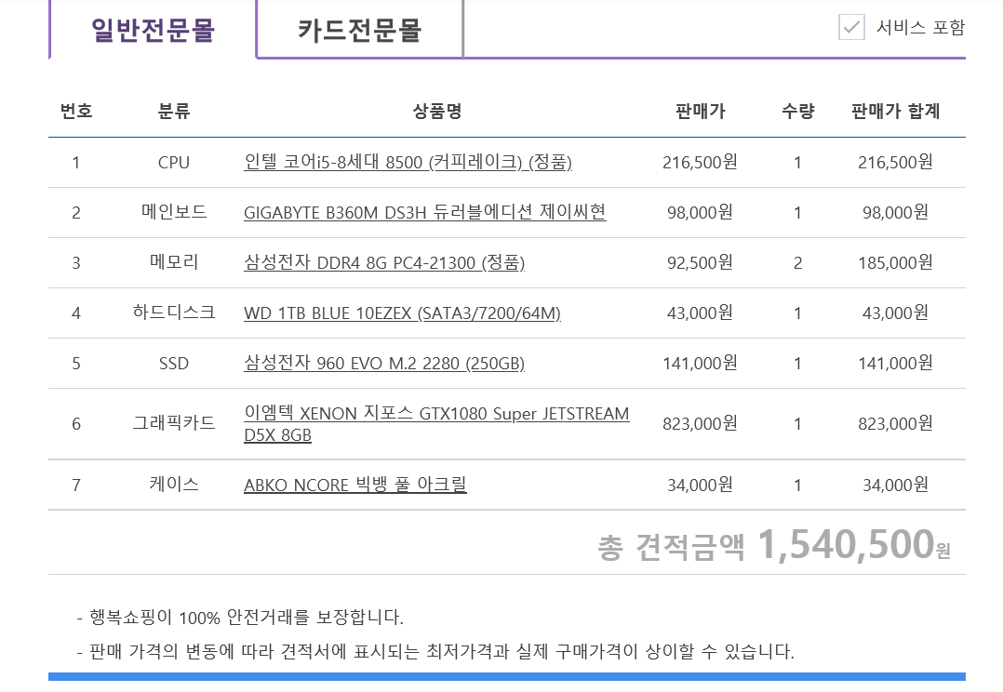Click the total amount 1,540,500원
The height and width of the screenshot is (692, 1003).
(x=854, y=544)
